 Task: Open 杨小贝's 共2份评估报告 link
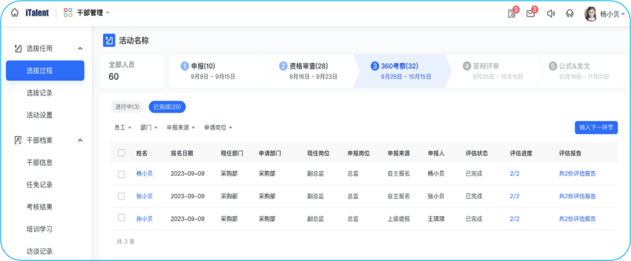[577, 174]
